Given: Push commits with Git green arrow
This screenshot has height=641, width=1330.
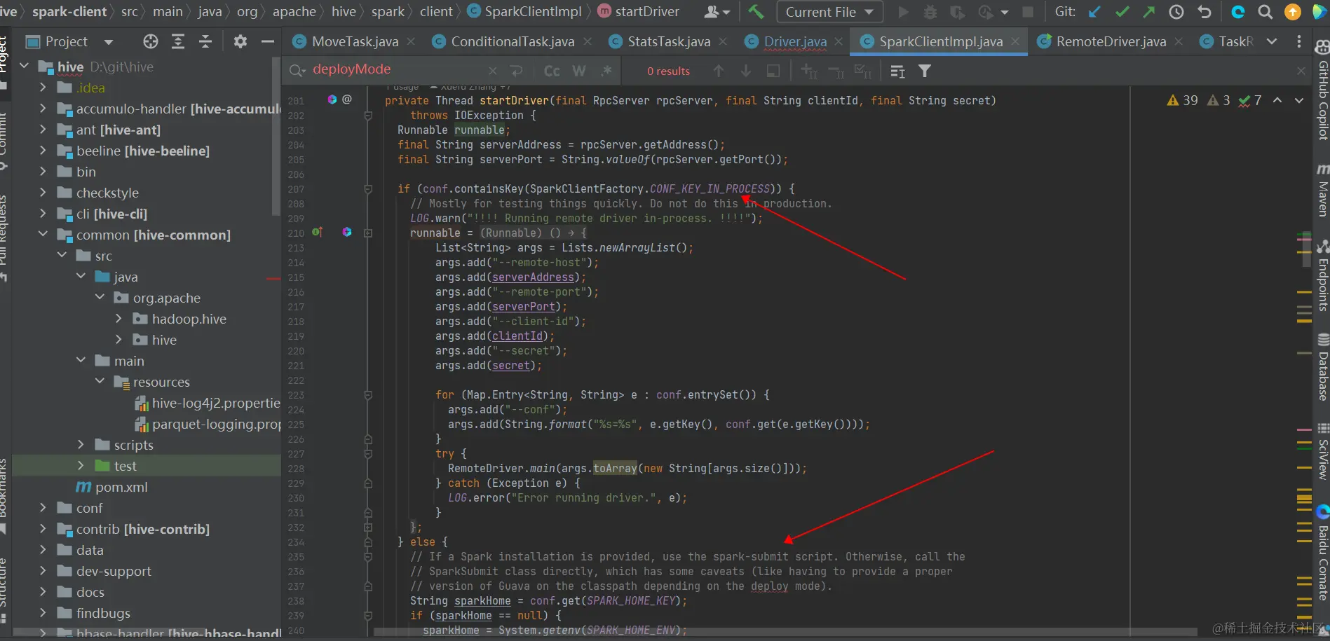Looking at the screenshot, I should tap(1149, 12).
